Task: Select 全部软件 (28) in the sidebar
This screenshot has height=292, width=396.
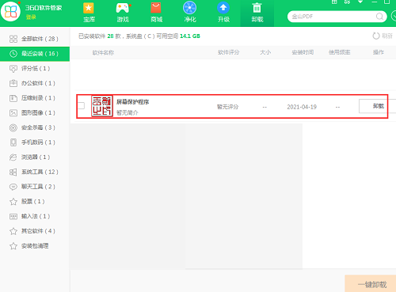Action: (35, 39)
